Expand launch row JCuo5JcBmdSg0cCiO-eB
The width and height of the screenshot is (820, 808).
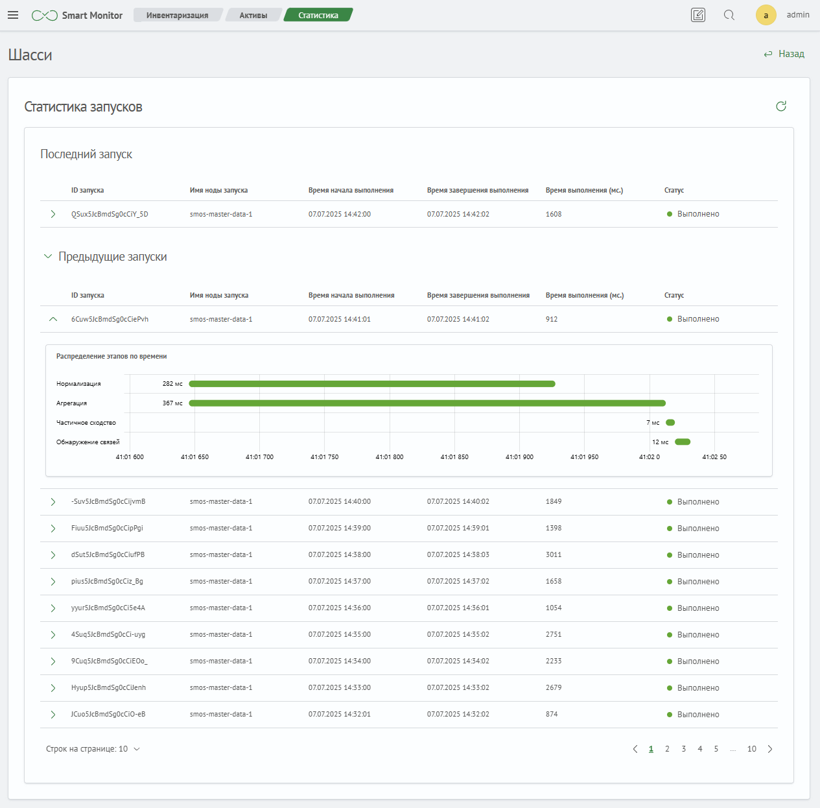(x=53, y=715)
